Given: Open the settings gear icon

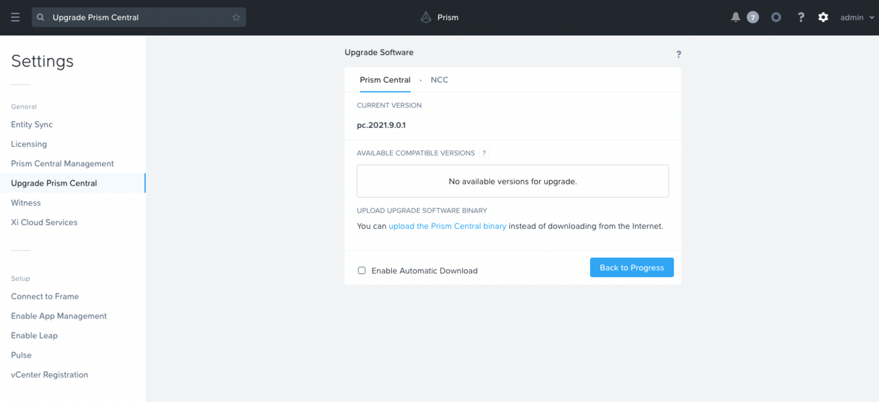Looking at the screenshot, I should tap(823, 18).
